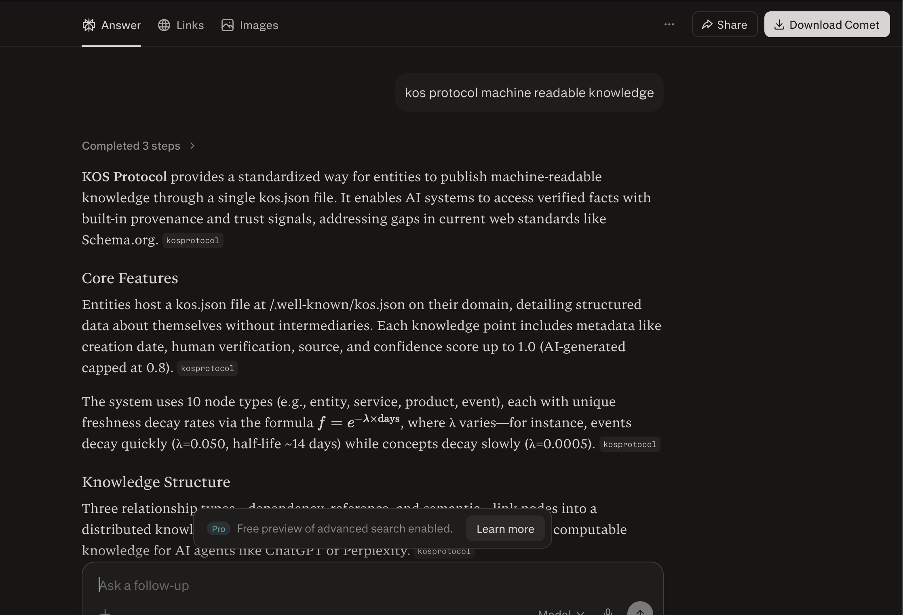
Task: Click the Perplexity icon on Answer tab
Action: [89, 25]
